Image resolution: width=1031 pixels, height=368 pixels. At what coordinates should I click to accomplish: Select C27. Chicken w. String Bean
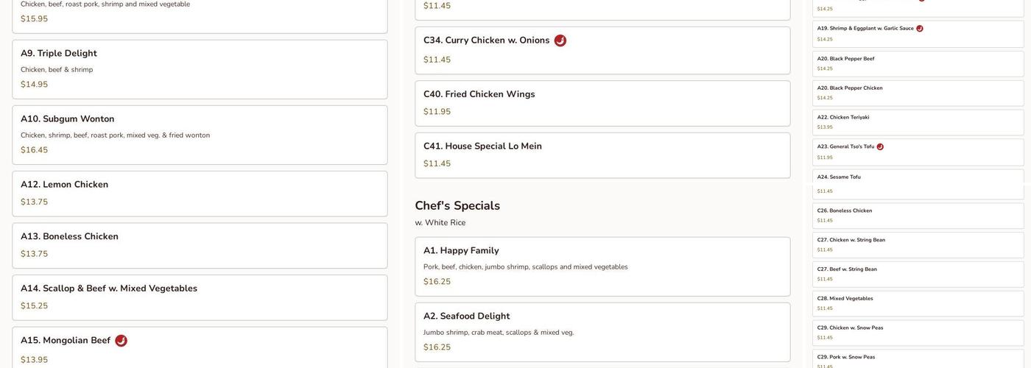(x=918, y=244)
